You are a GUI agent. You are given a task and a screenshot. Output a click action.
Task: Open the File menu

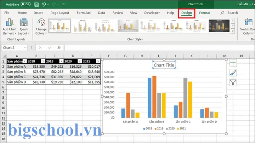[7, 13]
